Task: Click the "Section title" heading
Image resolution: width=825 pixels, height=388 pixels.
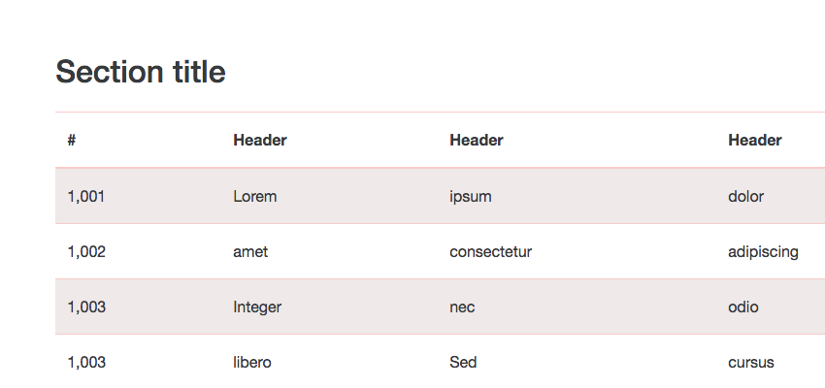Action: (x=141, y=71)
